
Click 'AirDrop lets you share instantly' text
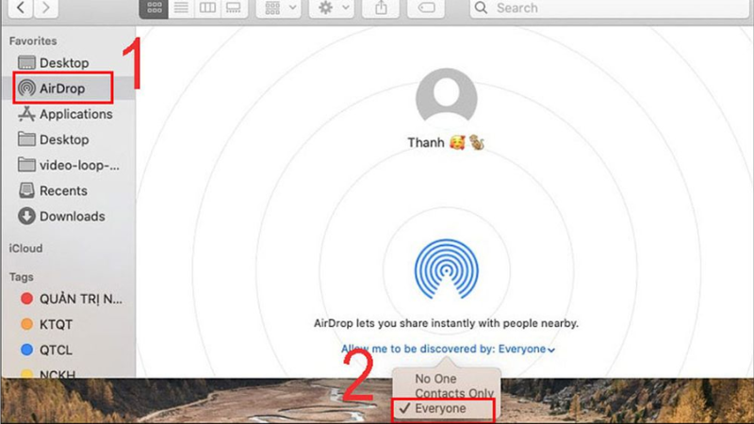[446, 323]
